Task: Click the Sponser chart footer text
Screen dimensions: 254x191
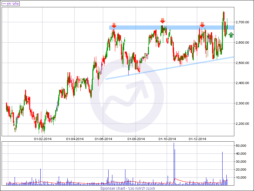Action: coord(128,188)
